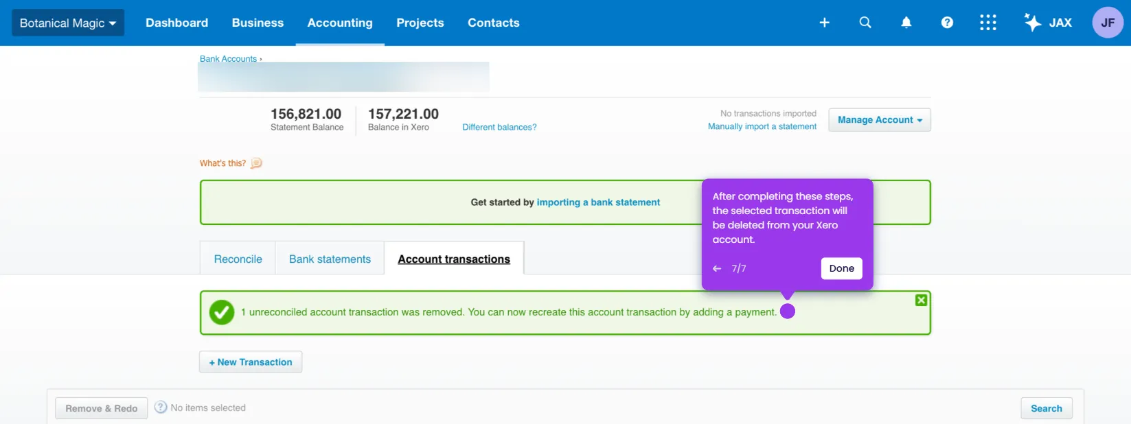The width and height of the screenshot is (1131, 424).
Task: Open the importing a bank statement link
Action: point(598,202)
